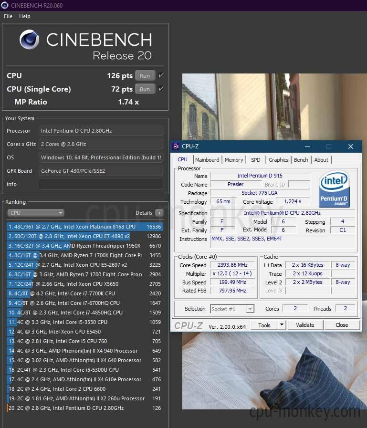
Task: Toggle the checkbox next to Single Core test
Action: pyautogui.click(x=161, y=88)
